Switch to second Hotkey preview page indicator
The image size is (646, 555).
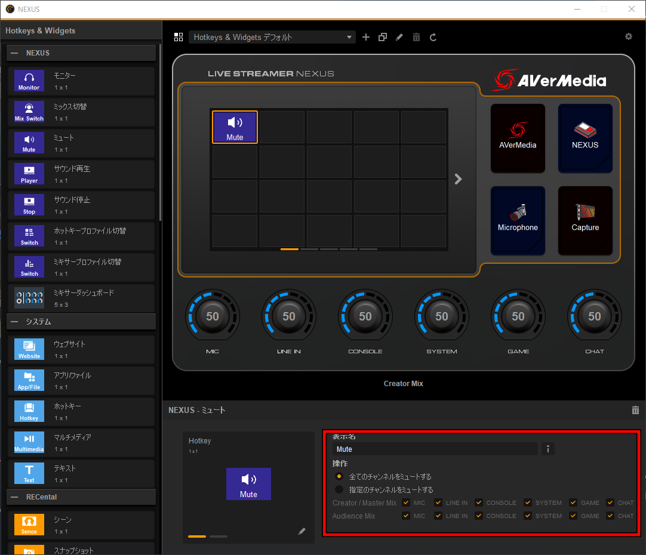pyautogui.click(x=219, y=536)
